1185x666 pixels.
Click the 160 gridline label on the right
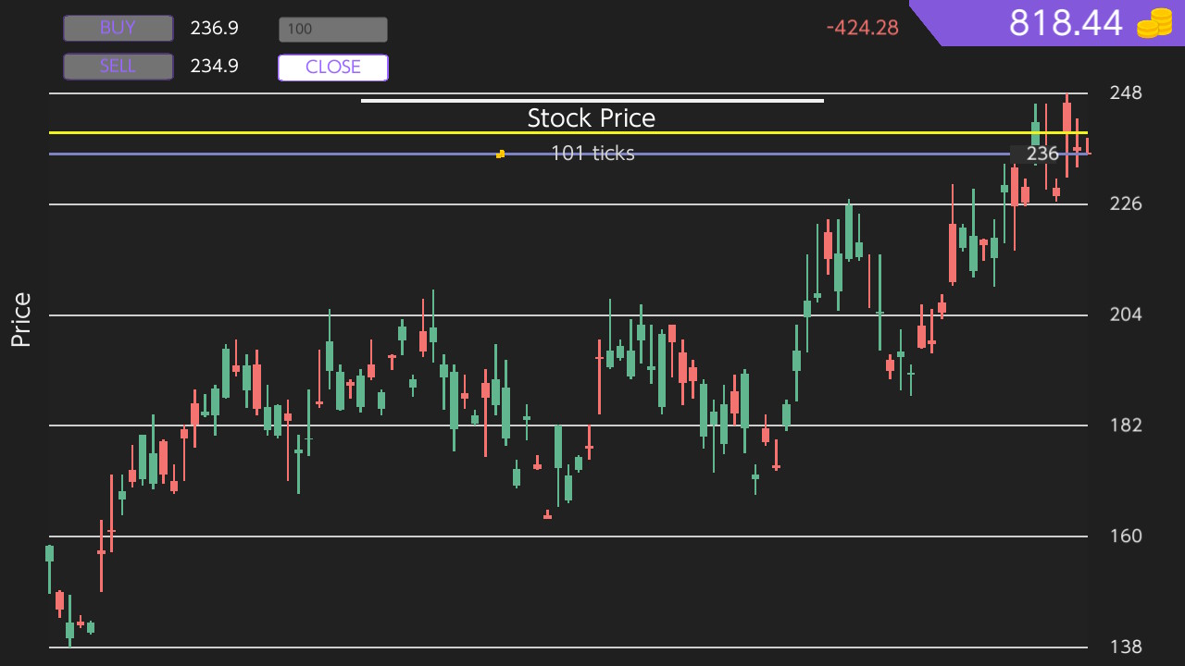click(1126, 536)
